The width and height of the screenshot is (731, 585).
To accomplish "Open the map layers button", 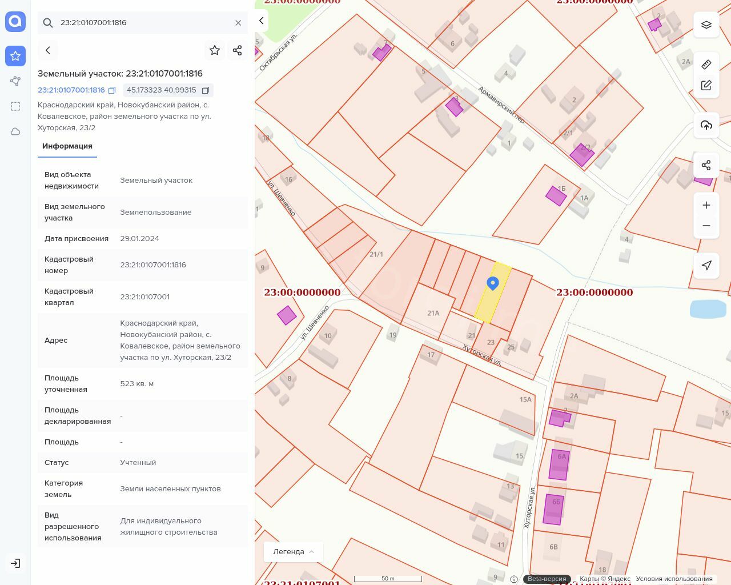I will 706,25.
